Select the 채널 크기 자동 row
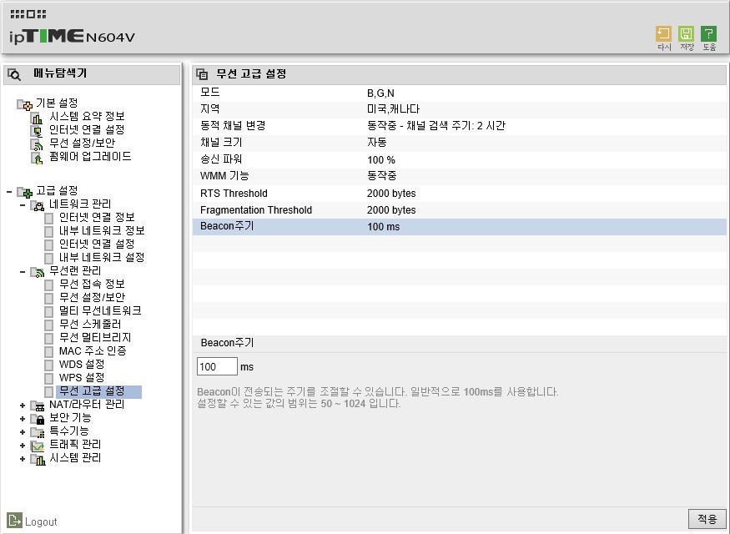This screenshot has height=534, width=730. [x=459, y=144]
